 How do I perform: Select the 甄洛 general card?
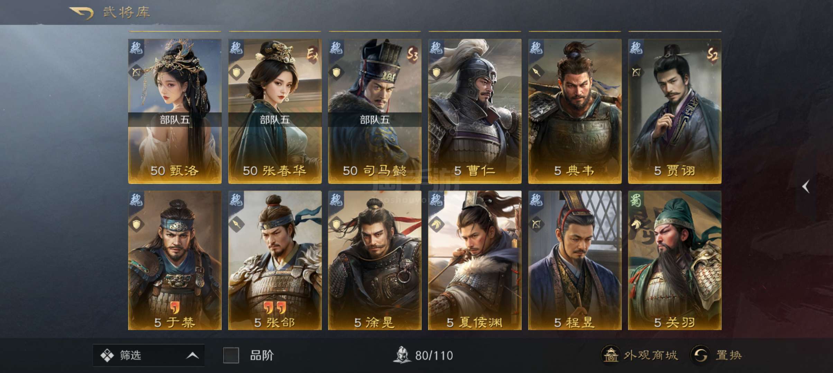175,111
